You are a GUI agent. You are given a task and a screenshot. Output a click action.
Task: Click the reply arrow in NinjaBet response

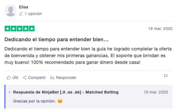pyautogui.click(x=9, y=92)
